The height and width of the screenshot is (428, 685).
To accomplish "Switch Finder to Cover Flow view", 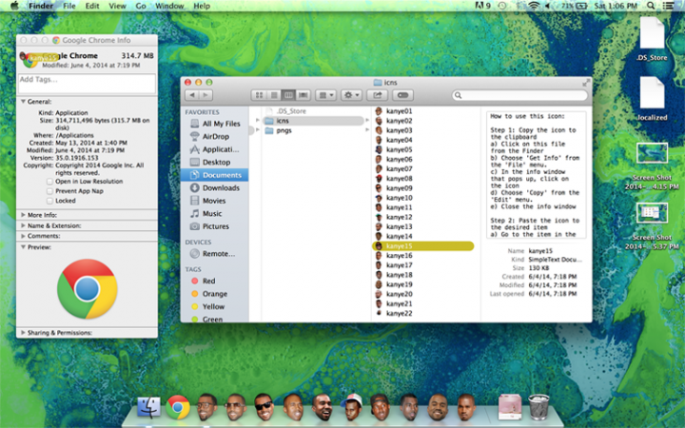I will click(303, 95).
